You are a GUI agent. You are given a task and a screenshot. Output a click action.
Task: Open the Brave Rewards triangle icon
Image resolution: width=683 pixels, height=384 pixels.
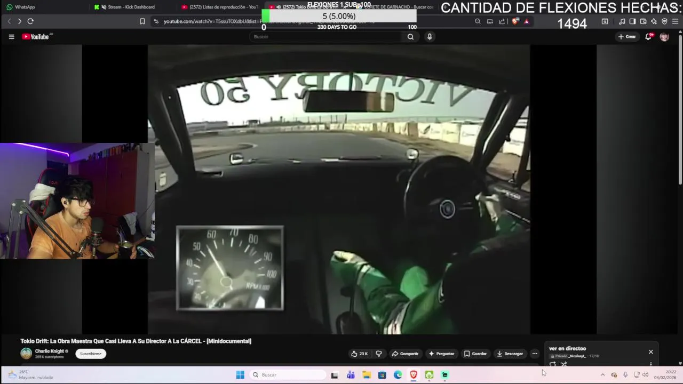click(527, 21)
